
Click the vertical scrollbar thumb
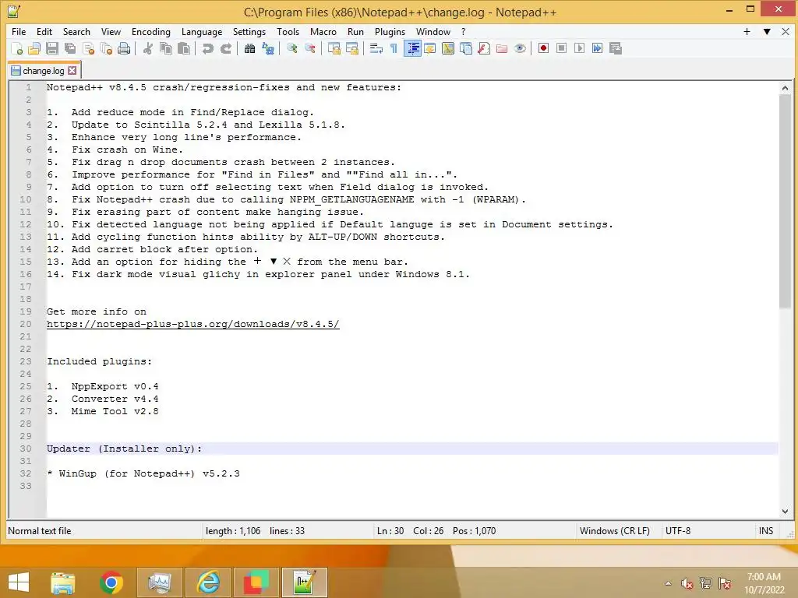click(785, 201)
